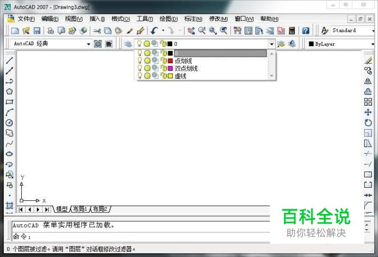Image resolution: width=378 pixels, height=257 pixels.
Task: Click the Undo arrow icon
Action: 154,30
